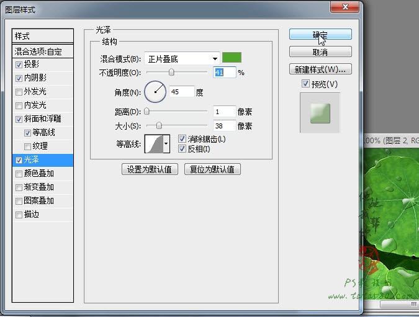Click the 确定 button to confirm
This screenshot has height=317, width=419.
coord(320,34)
